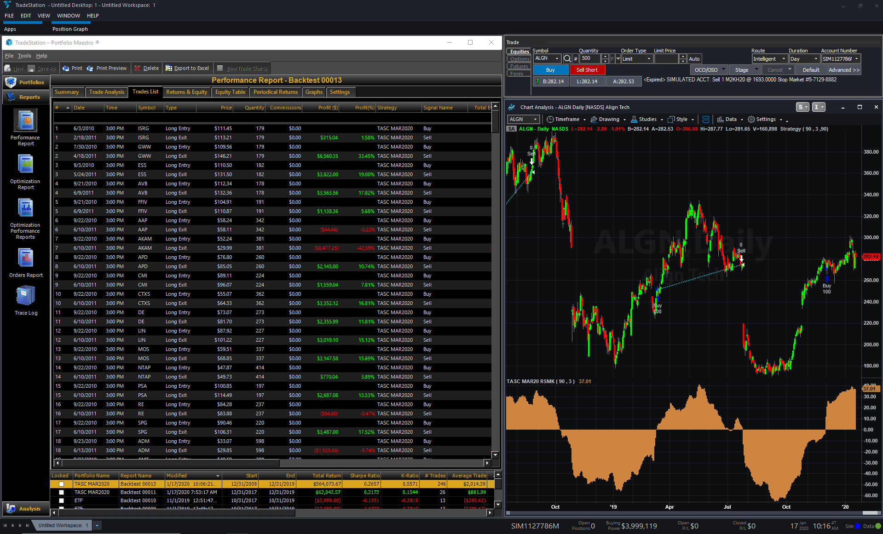Click the Print toolbar icon
This screenshot has height=534, width=883.
coord(66,68)
